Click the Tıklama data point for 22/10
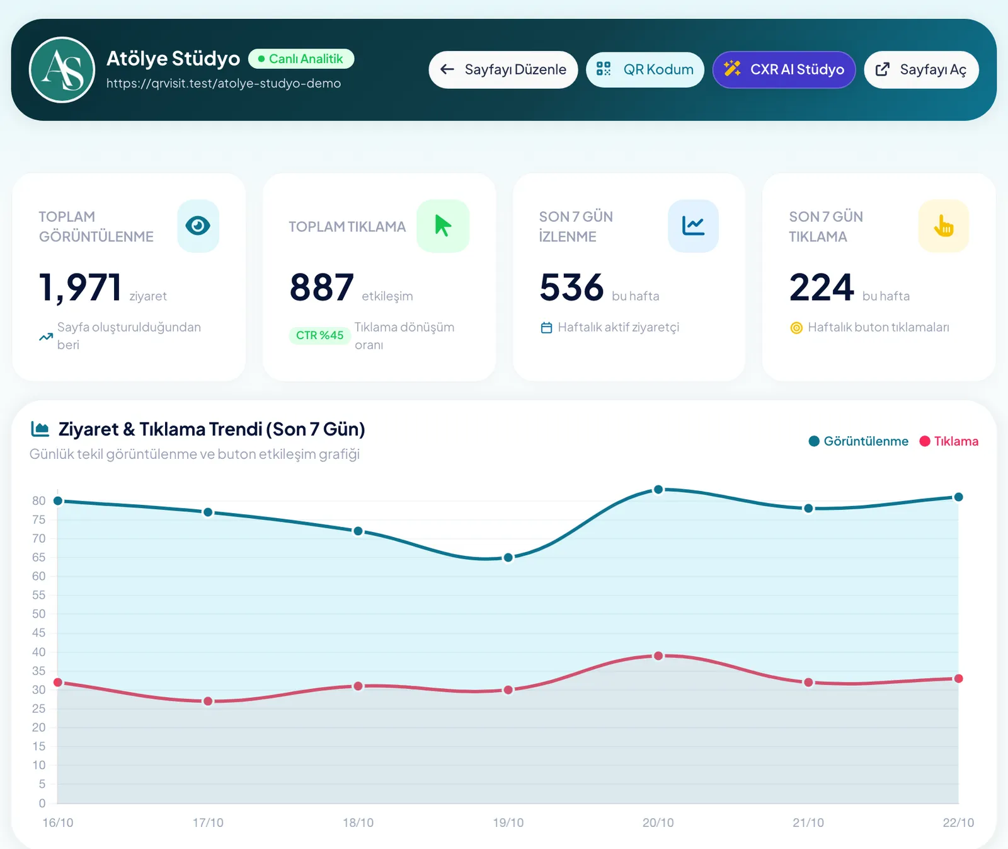The image size is (1008, 849). pos(958,679)
